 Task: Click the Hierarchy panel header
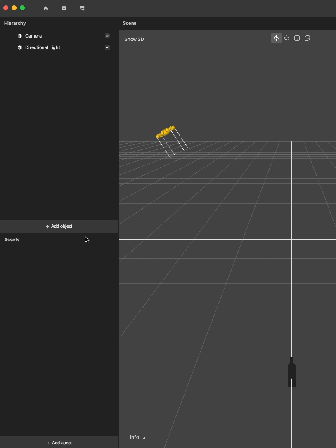point(15,23)
